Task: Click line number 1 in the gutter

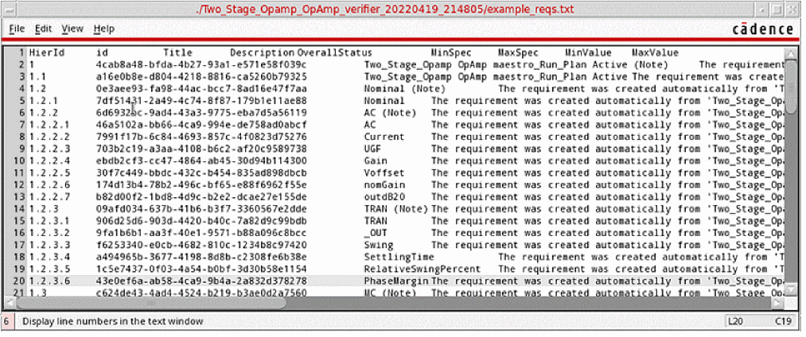Action: click(22, 53)
